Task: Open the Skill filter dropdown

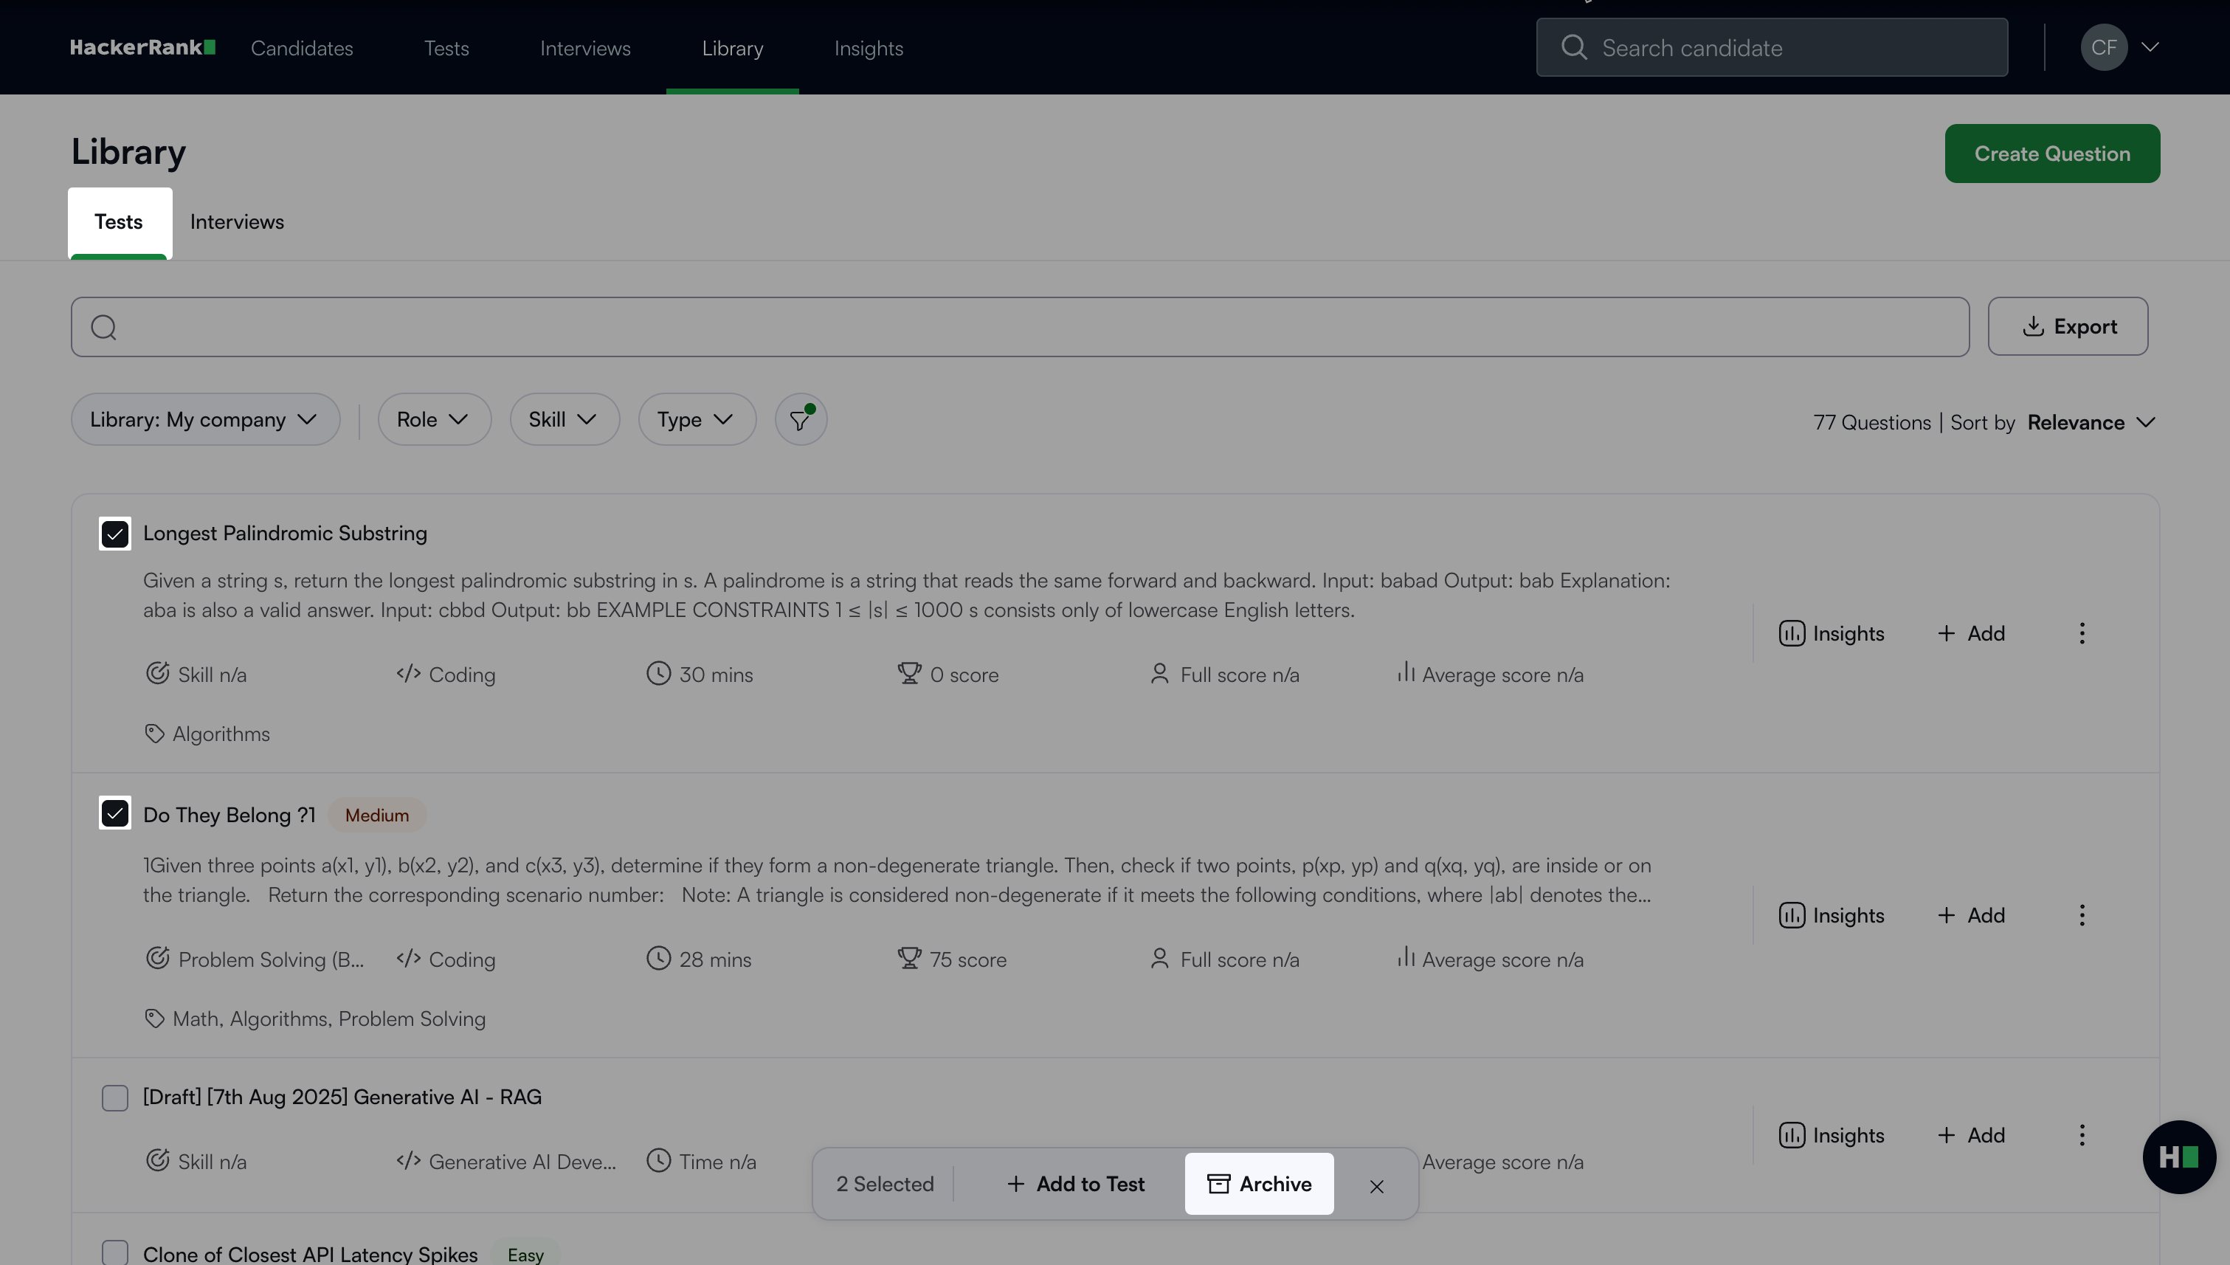Action: point(563,420)
